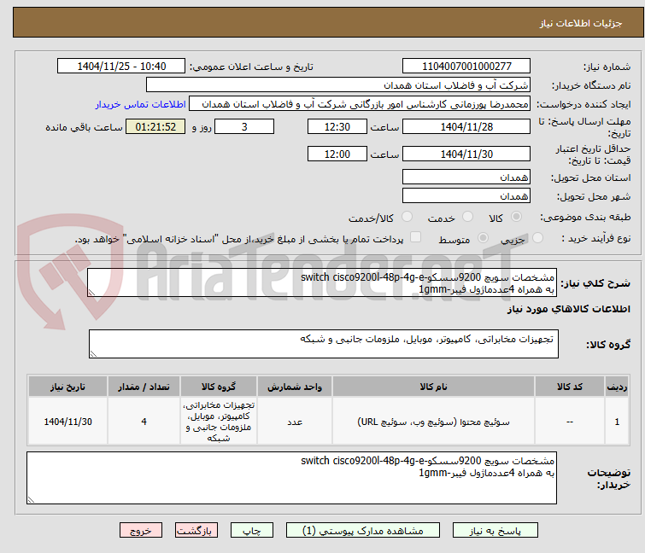Screen dimensions: 645x553
Task: Click the خروج exit button
Action: pos(141,531)
